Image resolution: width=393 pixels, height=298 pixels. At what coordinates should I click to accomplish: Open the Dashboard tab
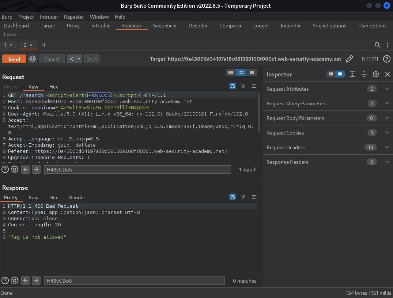tap(16, 26)
